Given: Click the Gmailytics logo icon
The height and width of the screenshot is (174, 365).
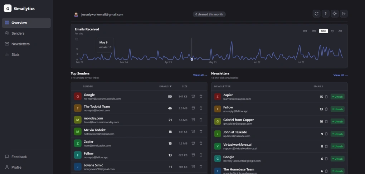Looking at the screenshot, I should click(8, 8).
